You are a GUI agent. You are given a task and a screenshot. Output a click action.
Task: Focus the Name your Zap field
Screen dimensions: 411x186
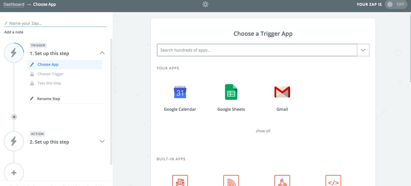click(x=56, y=23)
